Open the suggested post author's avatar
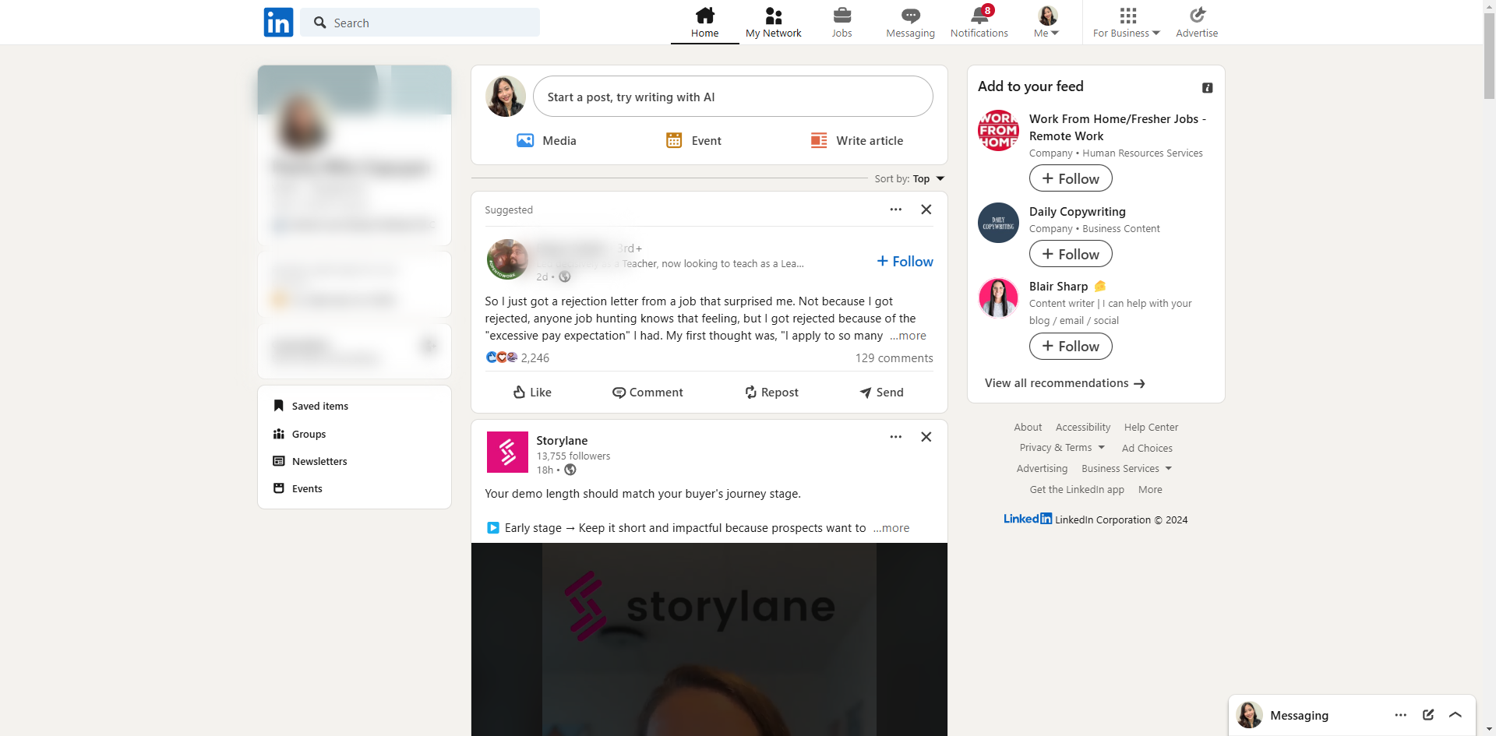Screen dimensions: 1496x736 [x=507, y=259]
